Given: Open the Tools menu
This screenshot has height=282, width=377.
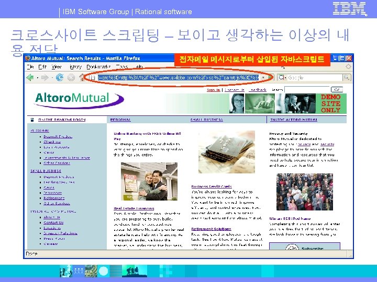Looking at the screenshot, I should pos(122,67).
